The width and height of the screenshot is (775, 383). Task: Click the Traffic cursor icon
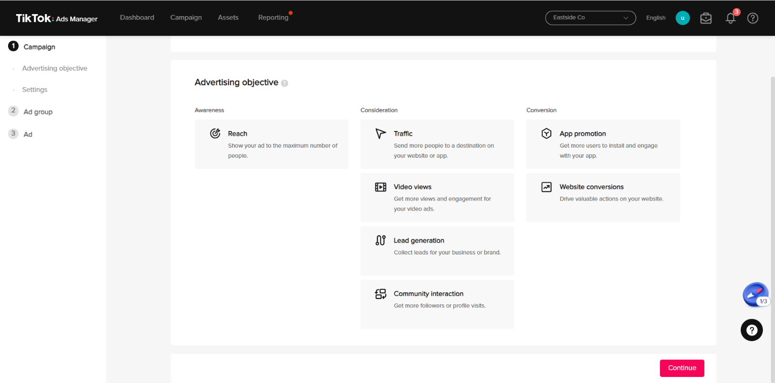pyautogui.click(x=380, y=134)
